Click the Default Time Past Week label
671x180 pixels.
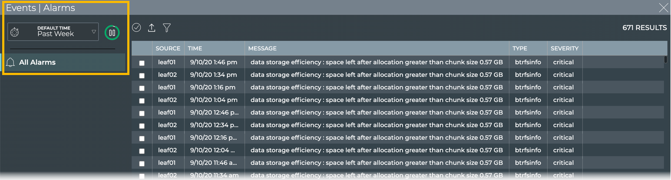(55, 32)
